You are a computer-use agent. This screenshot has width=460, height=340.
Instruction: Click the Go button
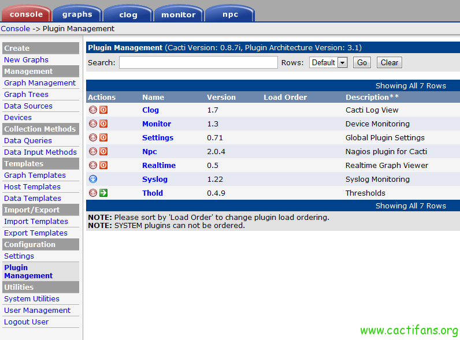(362, 62)
